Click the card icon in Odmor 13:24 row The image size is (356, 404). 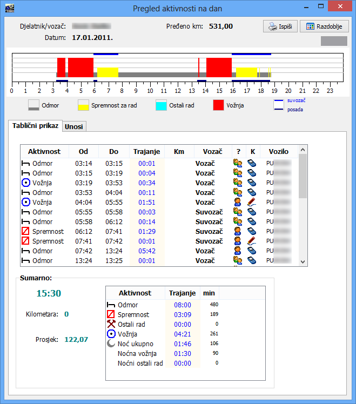252,260
